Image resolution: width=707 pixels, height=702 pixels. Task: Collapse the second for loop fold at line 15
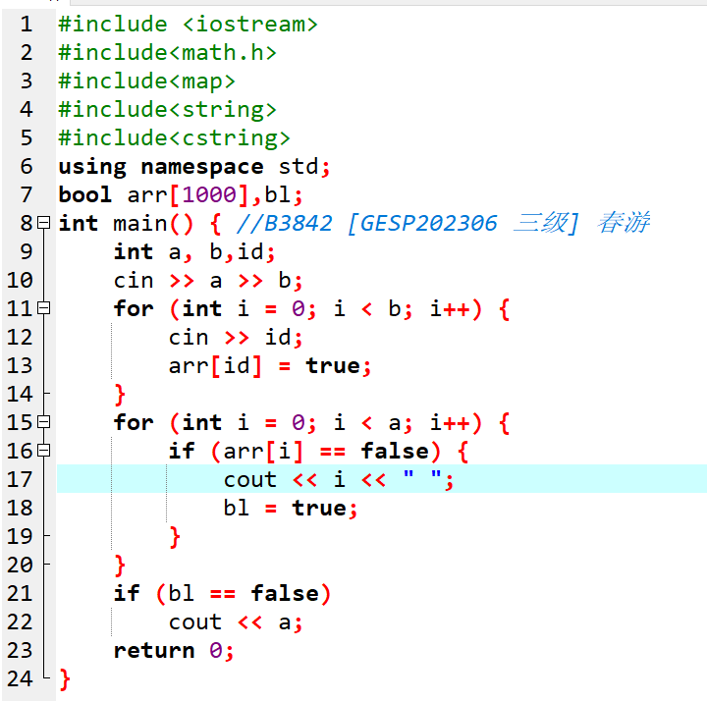tap(44, 422)
